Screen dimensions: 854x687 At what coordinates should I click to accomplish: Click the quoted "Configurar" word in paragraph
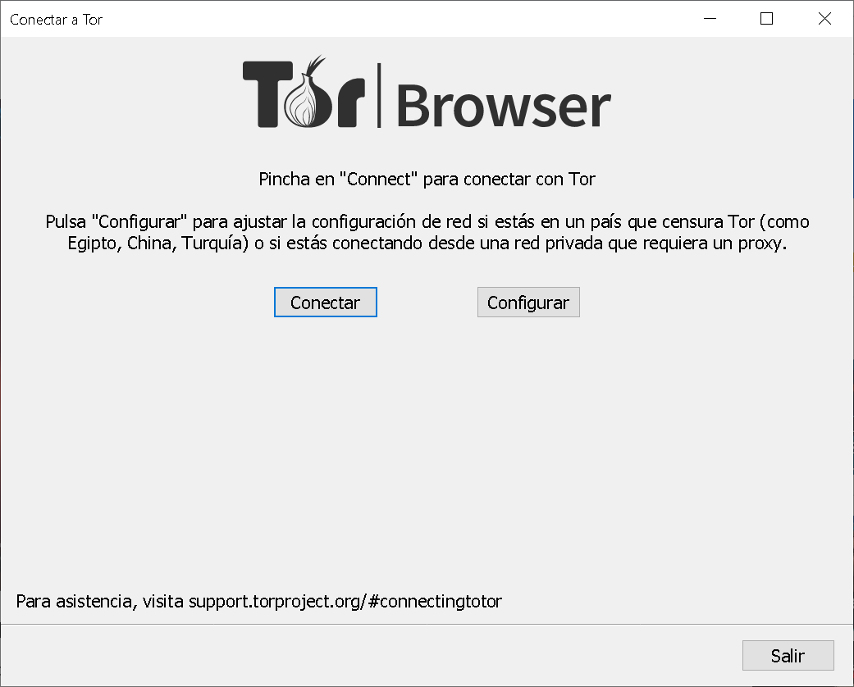pos(139,221)
